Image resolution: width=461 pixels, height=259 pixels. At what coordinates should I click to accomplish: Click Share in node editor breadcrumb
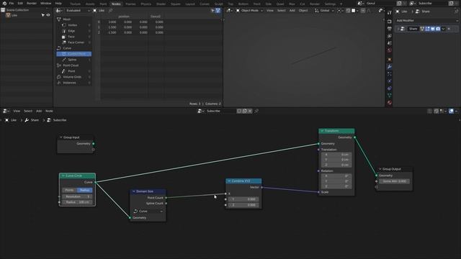(35, 120)
